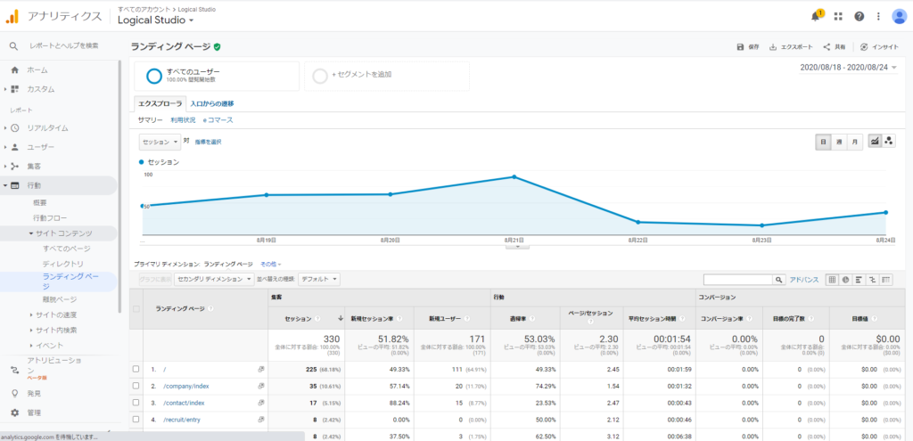This screenshot has height=441, width=913.
Task: Click the share icon
Action: 827,47
